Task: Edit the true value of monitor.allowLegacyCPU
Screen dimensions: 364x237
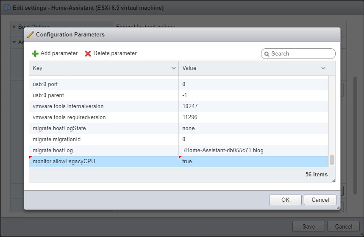Action: click(x=253, y=162)
